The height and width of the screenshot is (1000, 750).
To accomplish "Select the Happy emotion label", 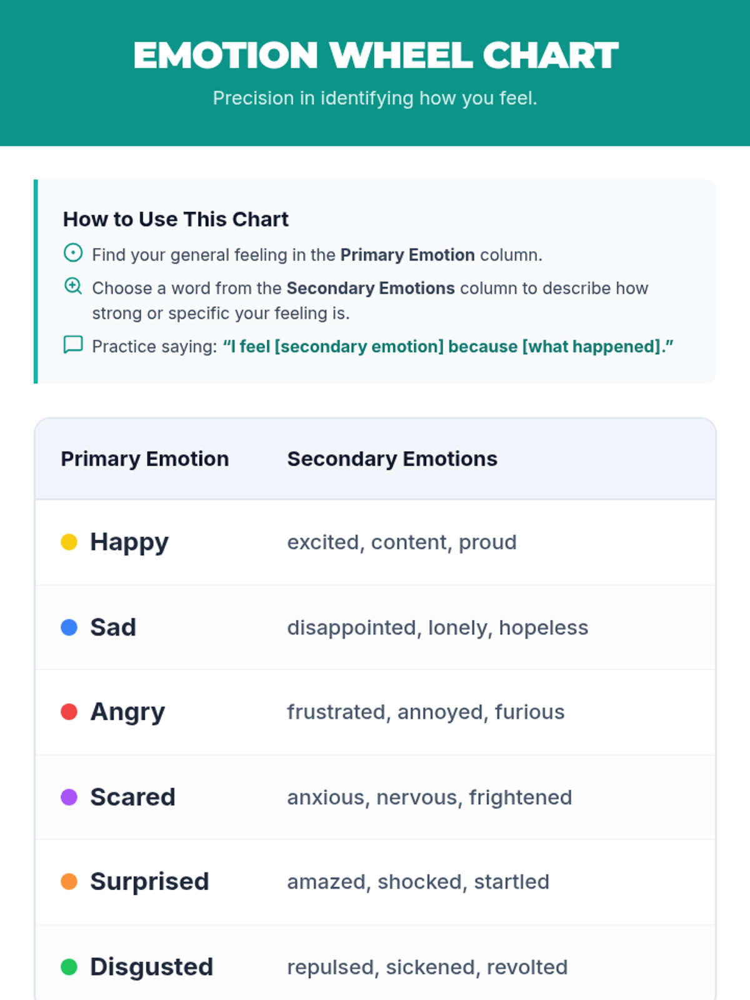I will [129, 542].
